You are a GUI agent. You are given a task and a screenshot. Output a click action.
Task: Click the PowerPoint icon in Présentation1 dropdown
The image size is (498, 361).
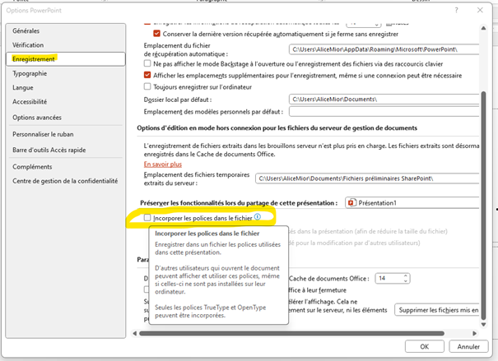351,203
